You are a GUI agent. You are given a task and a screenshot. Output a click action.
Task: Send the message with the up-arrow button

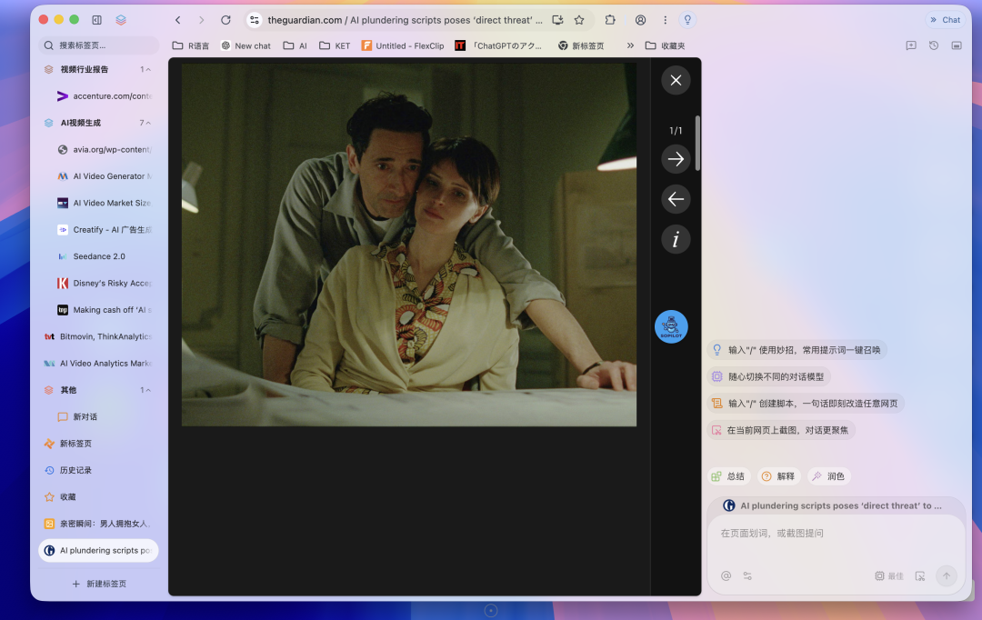pos(947,576)
